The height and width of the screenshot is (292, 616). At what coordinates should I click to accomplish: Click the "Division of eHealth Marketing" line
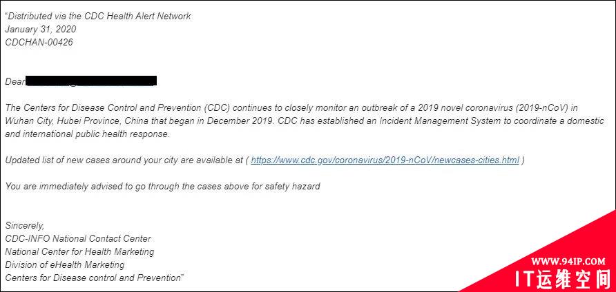point(65,264)
